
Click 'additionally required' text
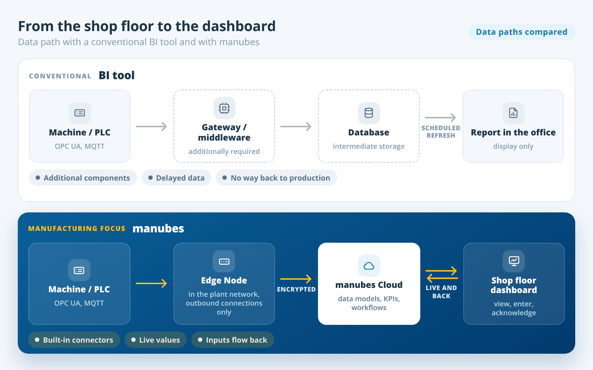point(224,151)
